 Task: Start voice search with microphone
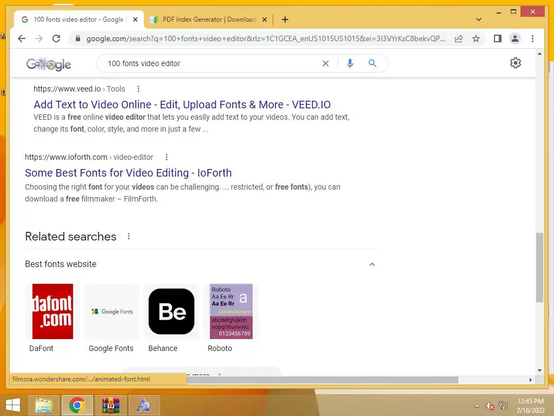350,63
